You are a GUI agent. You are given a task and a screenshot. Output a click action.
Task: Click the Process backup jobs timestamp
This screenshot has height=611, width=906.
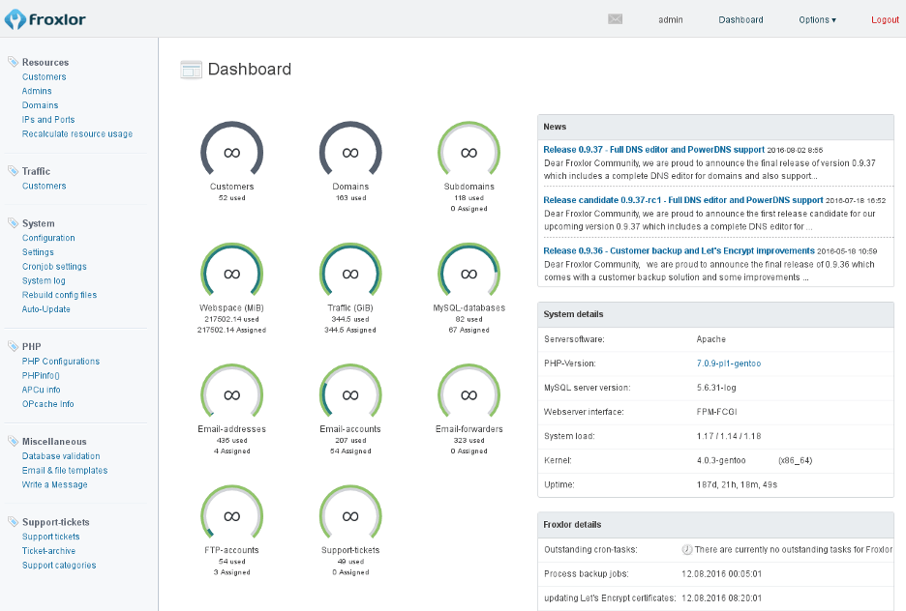(722, 573)
